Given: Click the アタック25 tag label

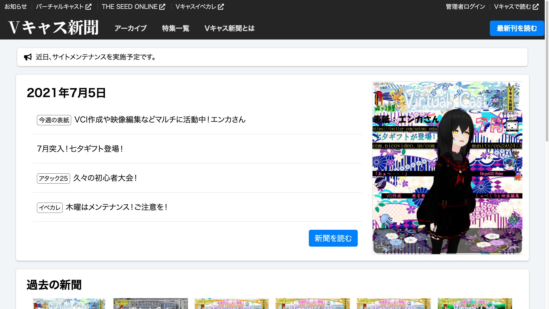Looking at the screenshot, I should 53,179.
